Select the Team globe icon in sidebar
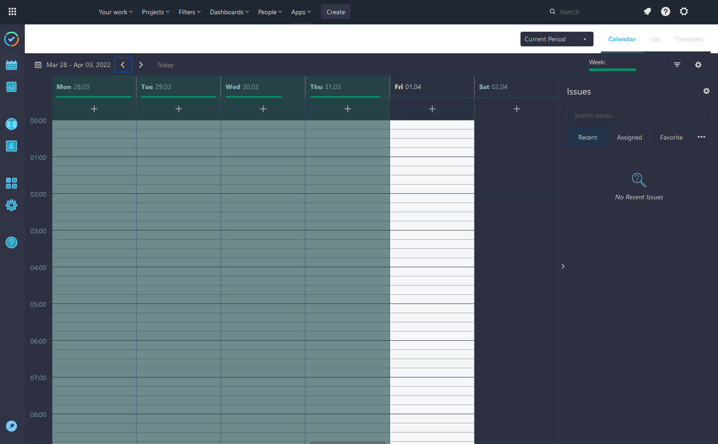Viewport: 718px width, 444px height. pyautogui.click(x=11, y=124)
